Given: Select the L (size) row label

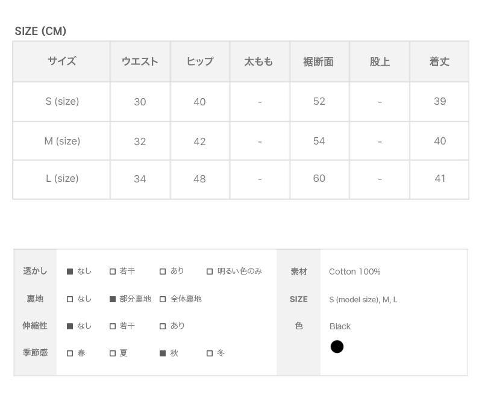Looking at the screenshot, I should [62, 178].
